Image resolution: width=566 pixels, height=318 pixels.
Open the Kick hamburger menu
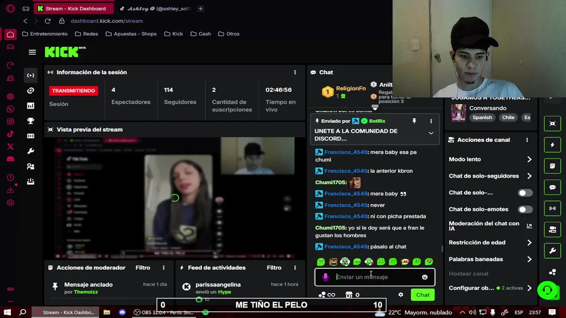pos(32,52)
